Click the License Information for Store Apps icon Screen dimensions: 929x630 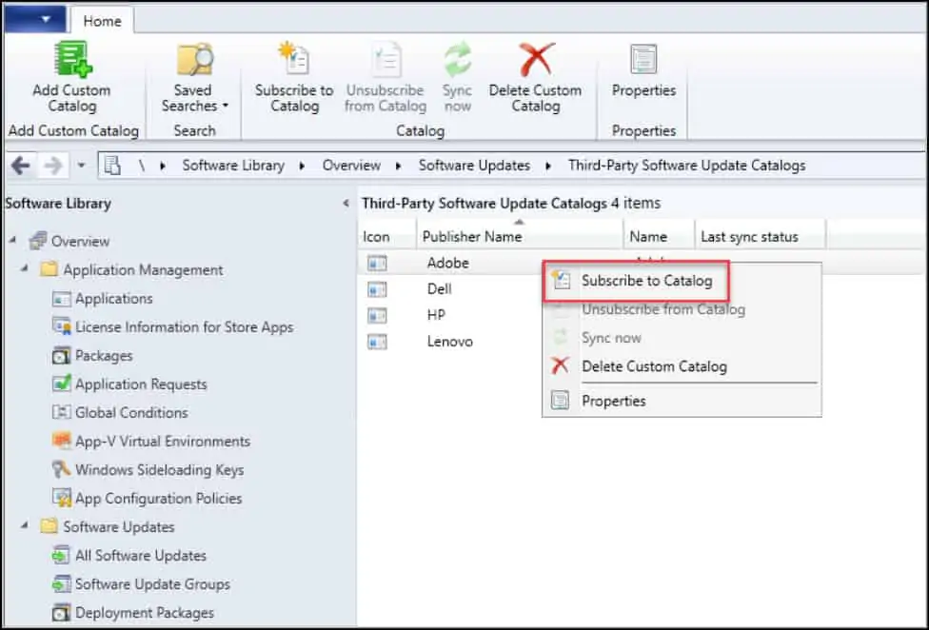click(61, 326)
